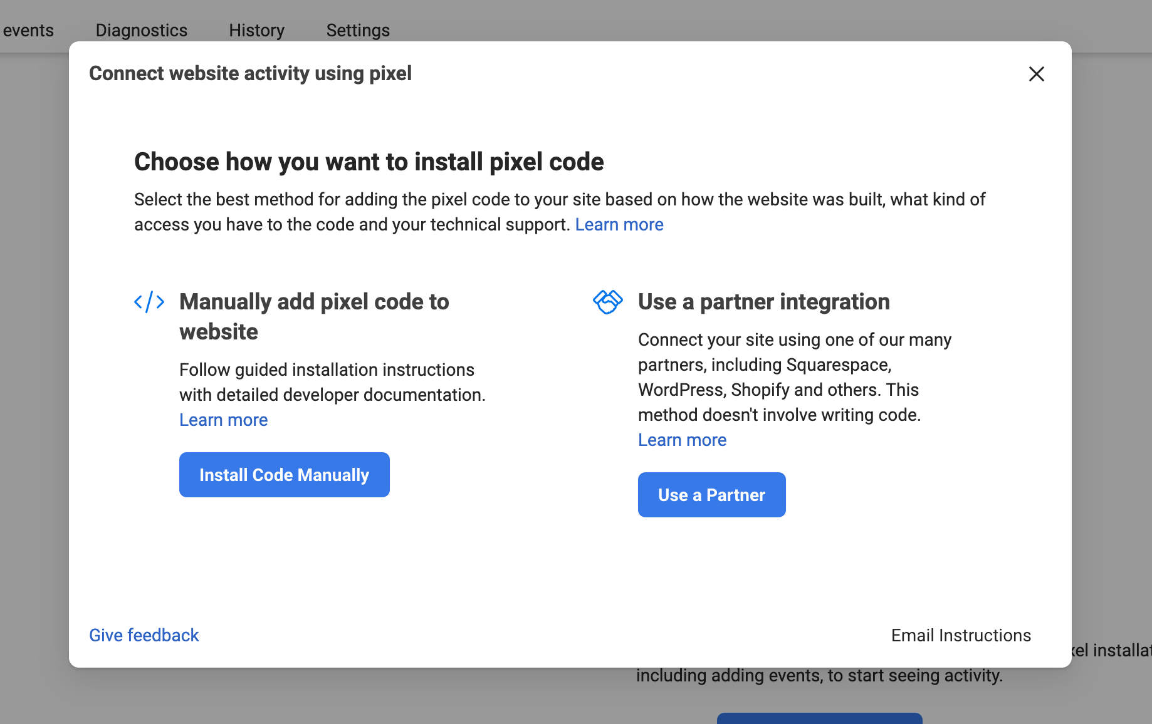Switch to the Diagnostics tab
1152x724 pixels.
(141, 30)
